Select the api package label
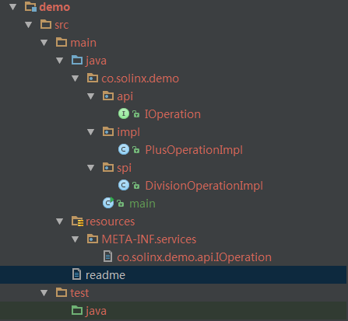The width and height of the screenshot is (348, 321). 125,97
